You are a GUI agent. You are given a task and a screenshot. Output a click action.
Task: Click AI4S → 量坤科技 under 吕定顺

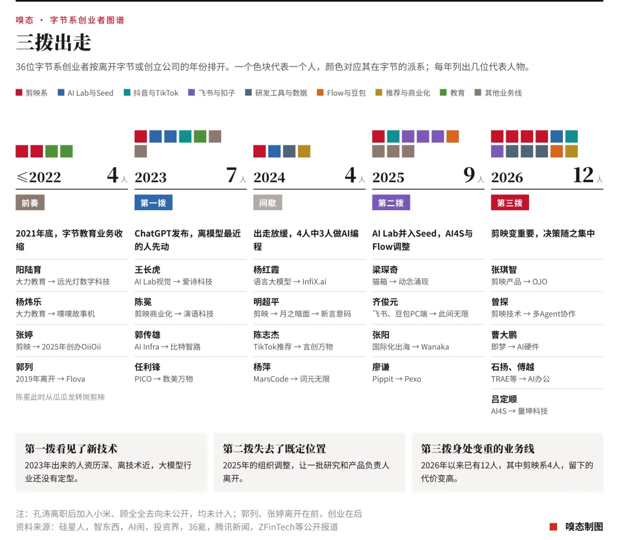point(519,411)
